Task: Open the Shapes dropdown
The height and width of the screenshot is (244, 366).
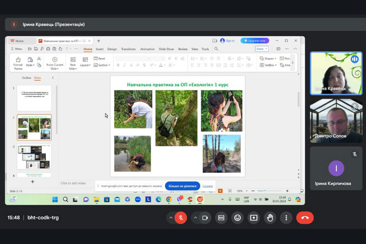Action: pos(268,59)
